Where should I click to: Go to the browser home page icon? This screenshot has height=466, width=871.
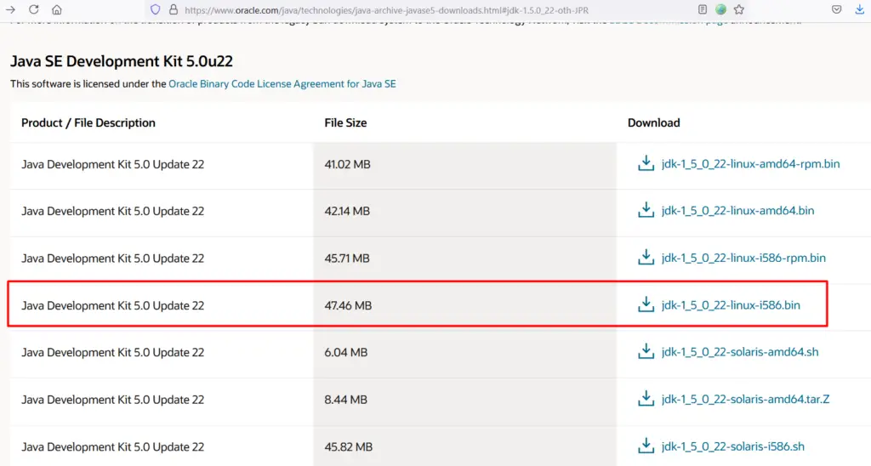tap(57, 9)
